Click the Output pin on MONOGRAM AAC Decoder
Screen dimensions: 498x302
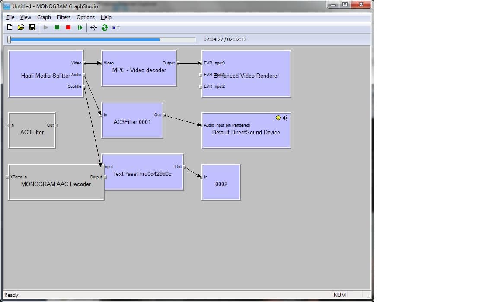click(x=105, y=177)
